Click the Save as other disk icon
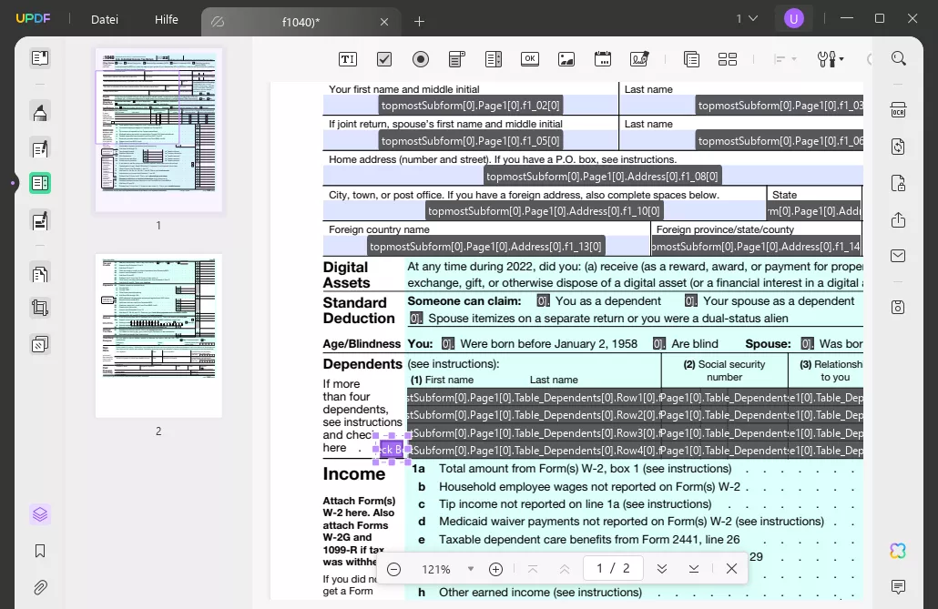This screenshot has height=609, width=938. point(898,307)
